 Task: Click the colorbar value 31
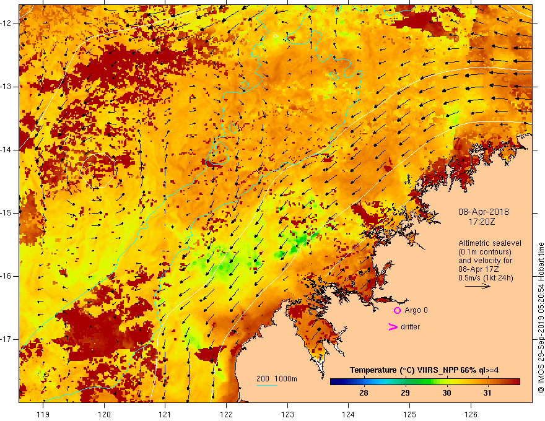tap(487, 393)
